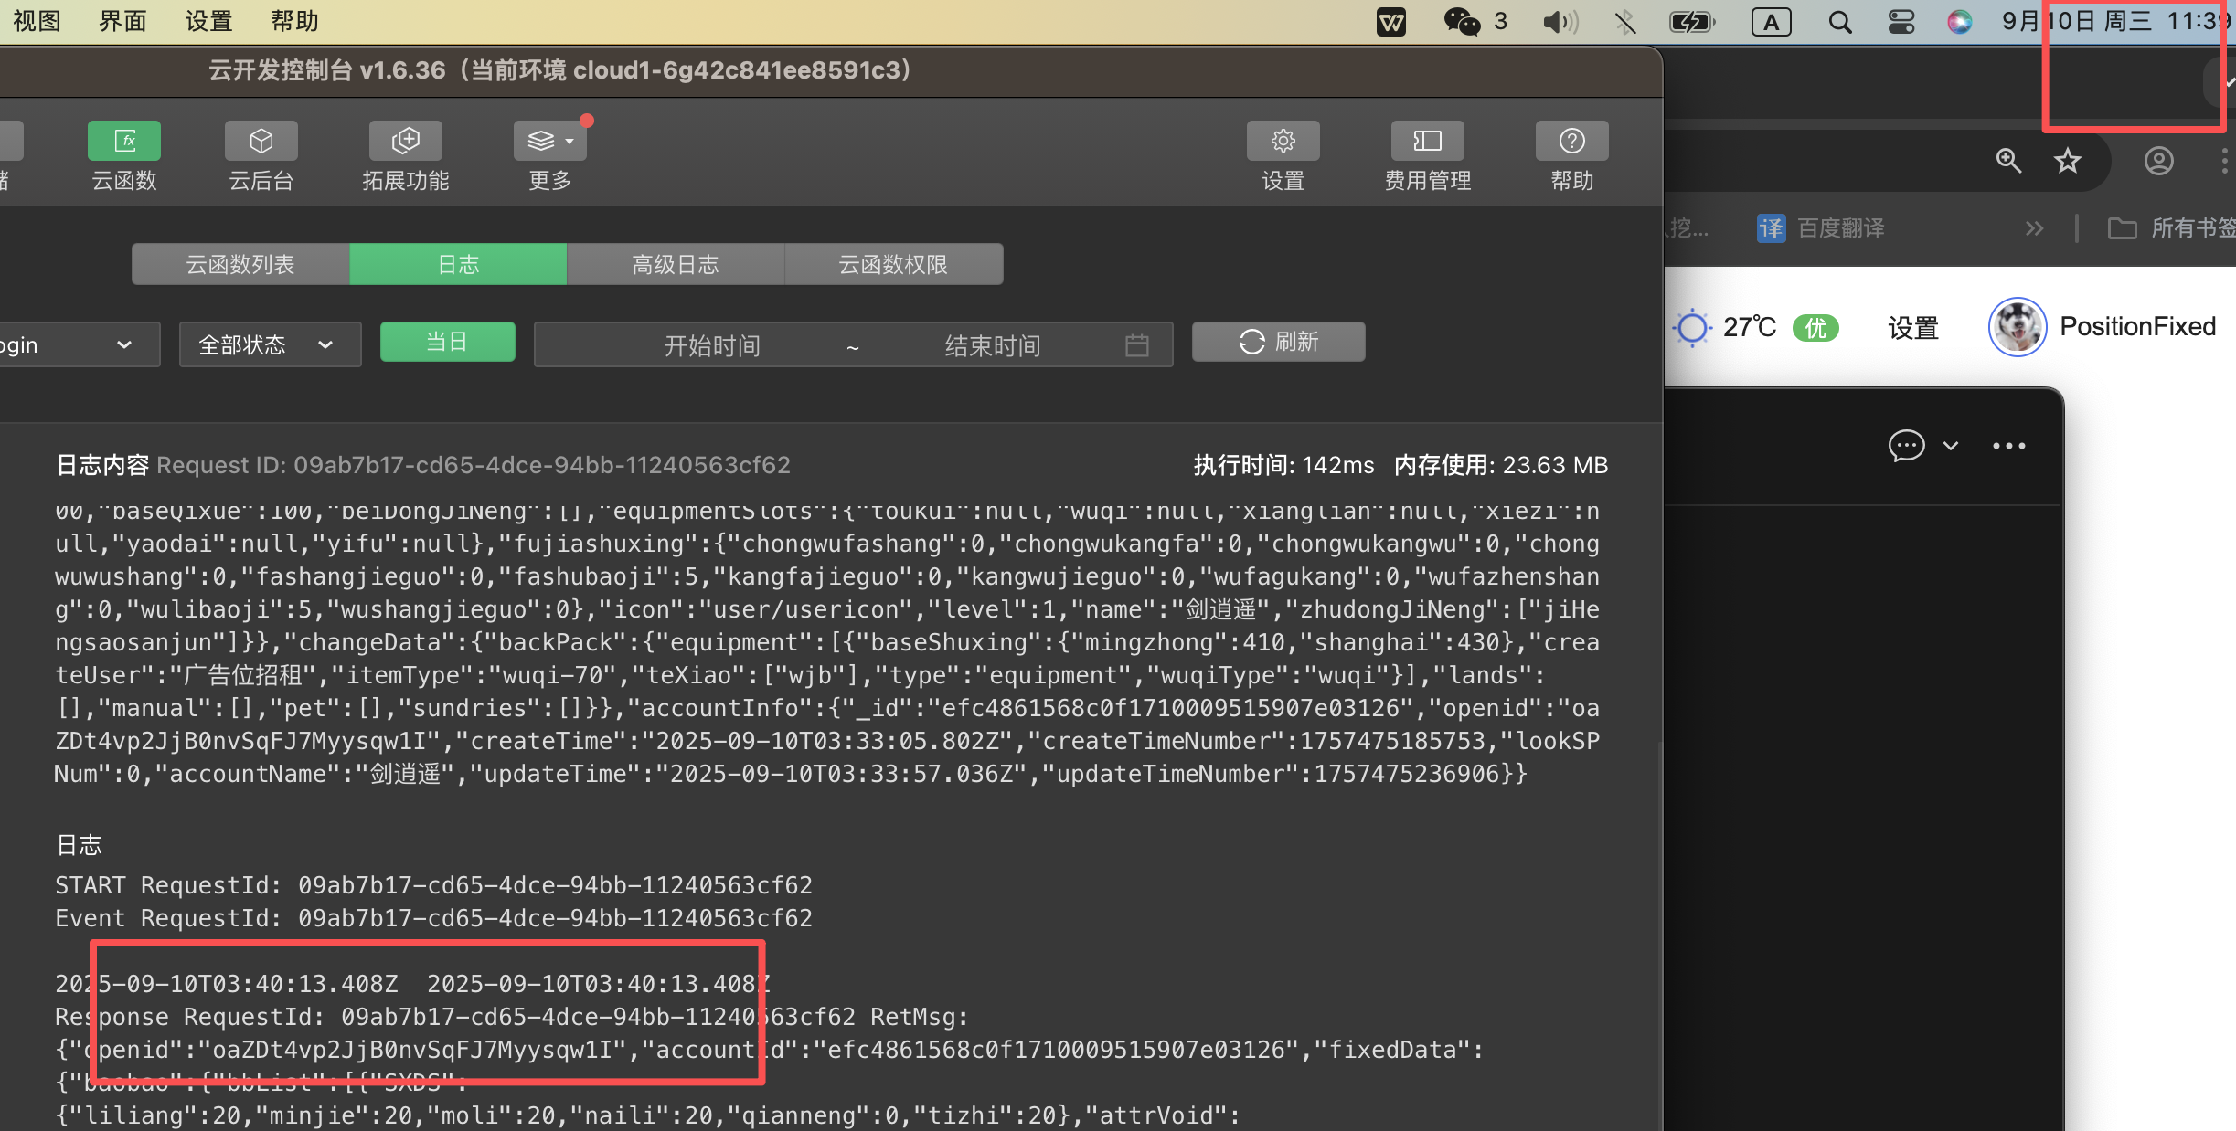The image size is (2236, 1131).
Task: Click the 开始时间 start time field
Action: click(711, 345)
